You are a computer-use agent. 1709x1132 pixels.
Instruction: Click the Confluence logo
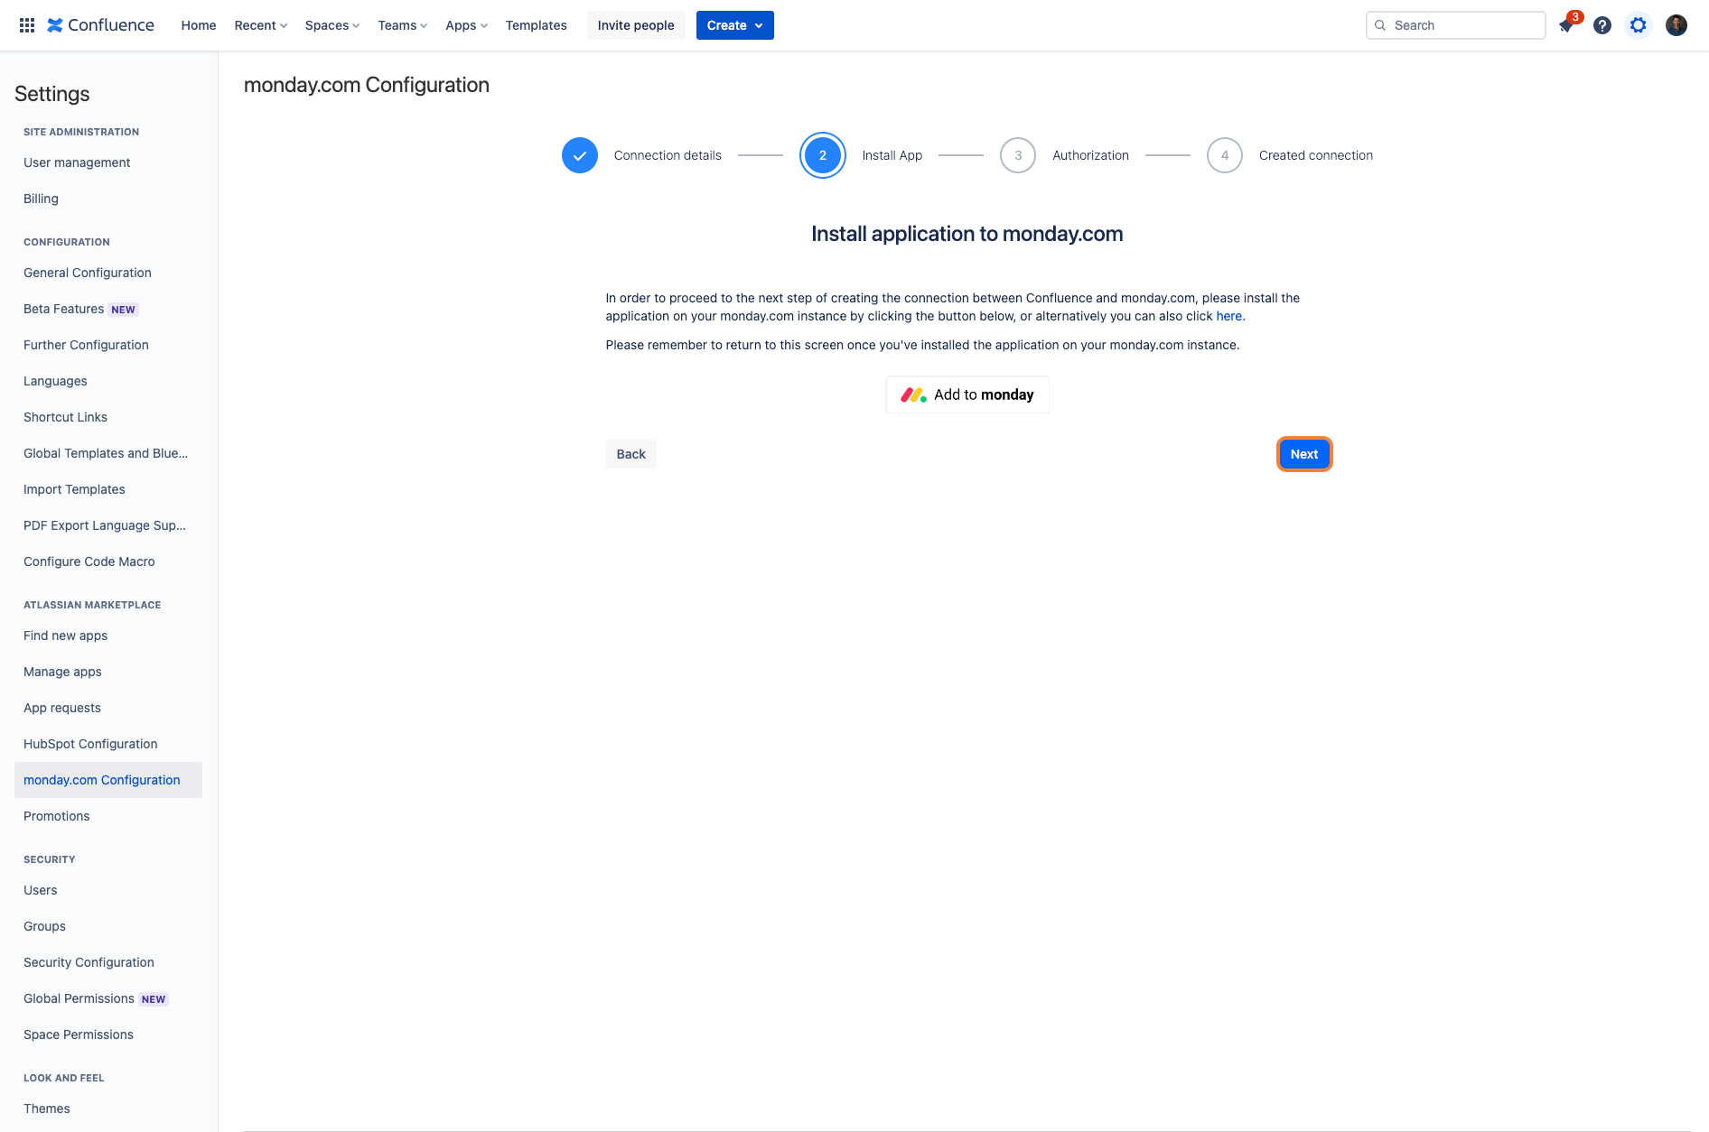click(100, 25)
